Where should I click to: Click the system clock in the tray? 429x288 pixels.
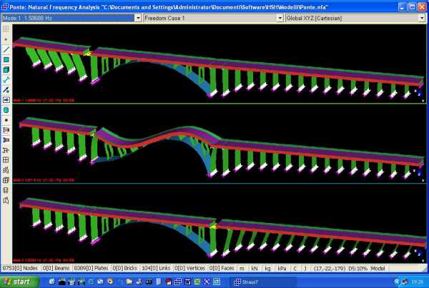pos(415,282)
